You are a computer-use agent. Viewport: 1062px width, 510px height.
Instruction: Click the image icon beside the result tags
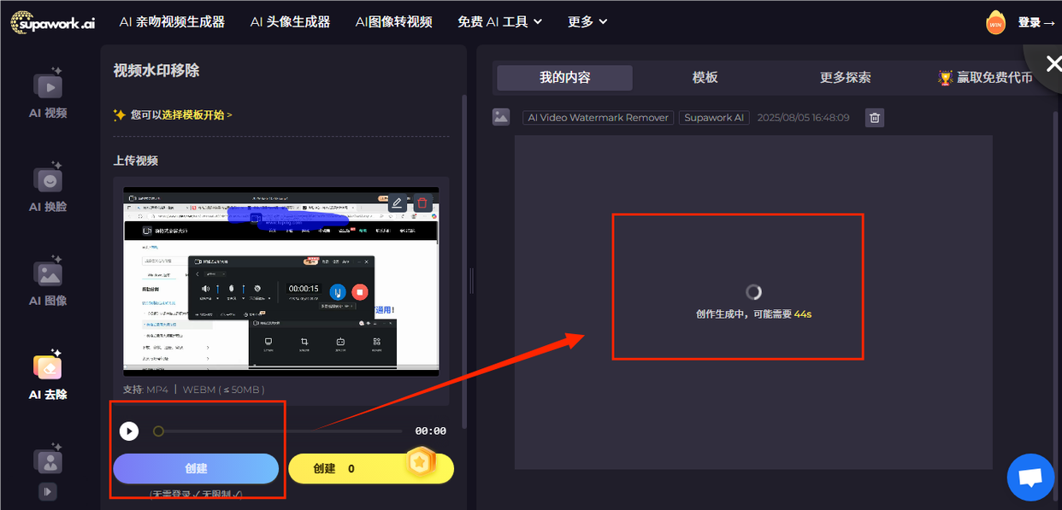501,117
